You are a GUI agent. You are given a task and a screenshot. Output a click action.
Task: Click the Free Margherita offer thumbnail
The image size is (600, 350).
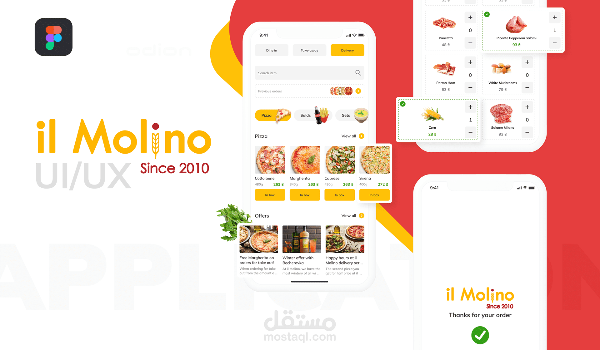pyautogui.click(x=259, y=241)
